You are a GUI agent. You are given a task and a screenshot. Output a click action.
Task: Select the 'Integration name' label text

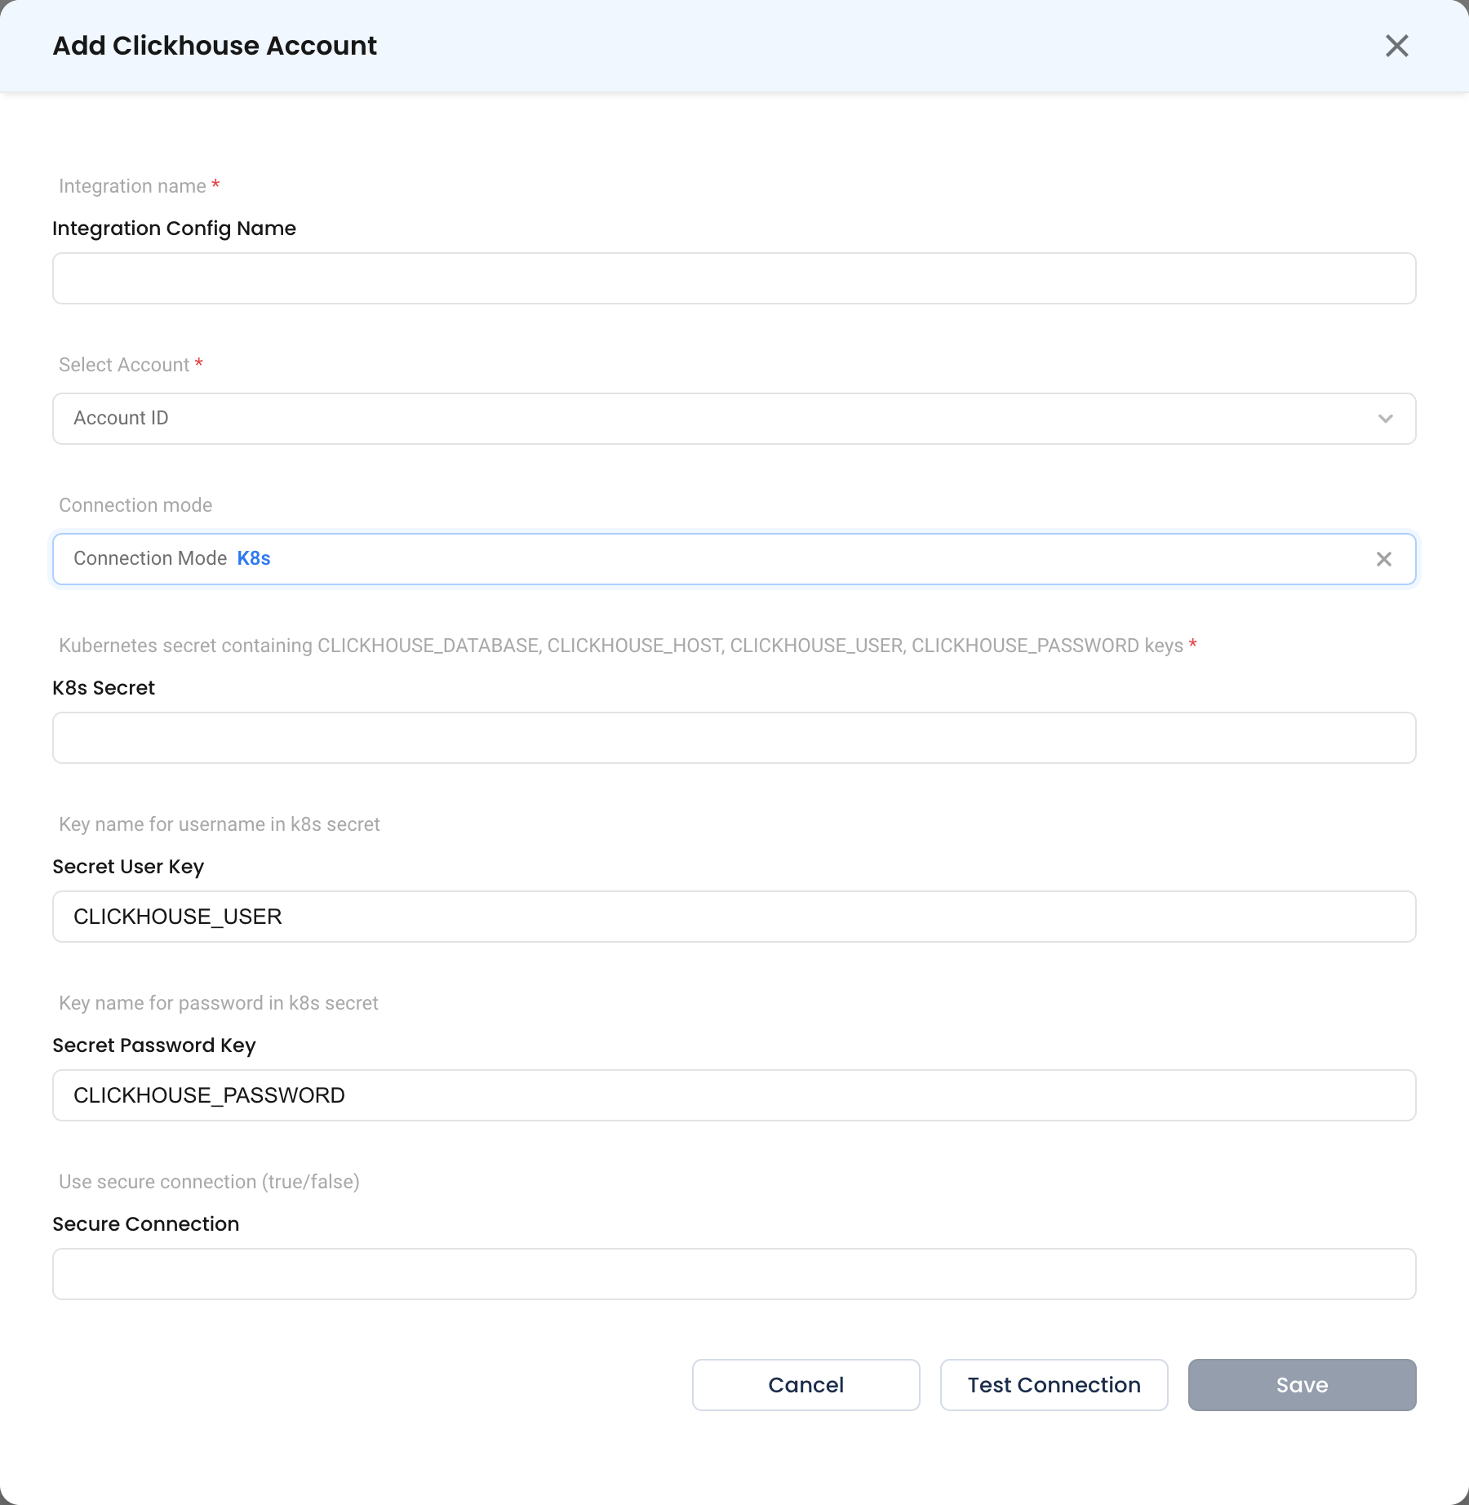click(132, 186)
